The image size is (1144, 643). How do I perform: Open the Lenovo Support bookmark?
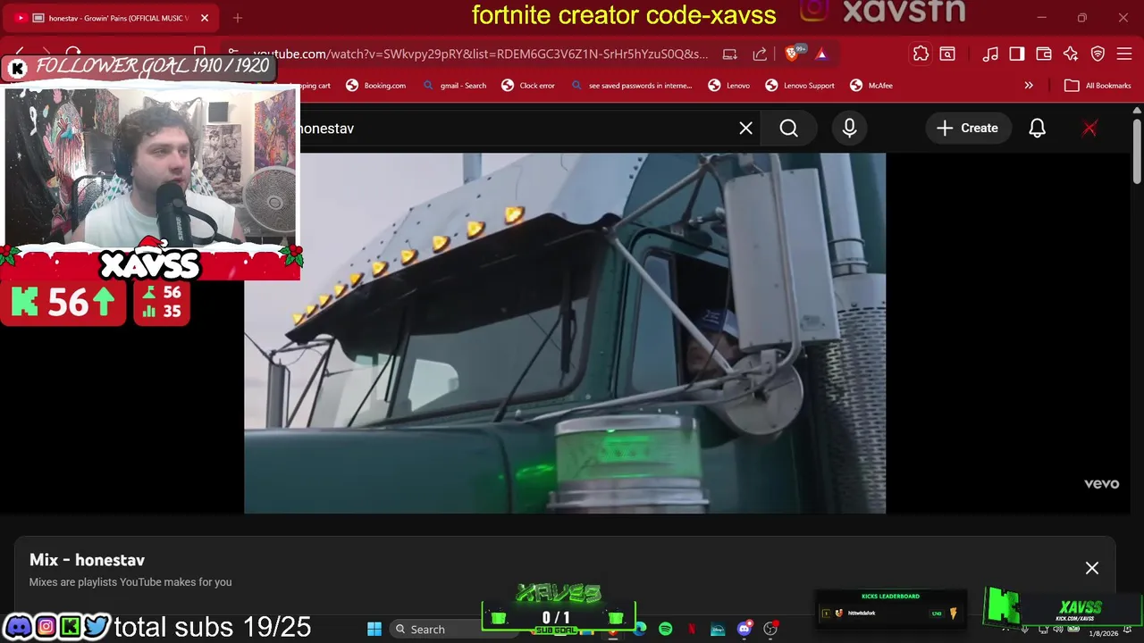800,86
